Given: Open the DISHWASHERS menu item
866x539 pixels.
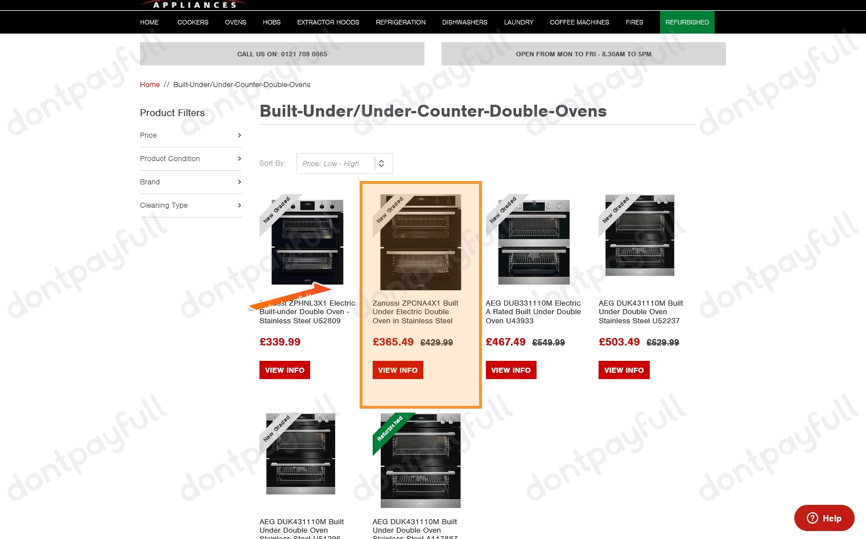Looking at the screenshot, I should point(464,22).
